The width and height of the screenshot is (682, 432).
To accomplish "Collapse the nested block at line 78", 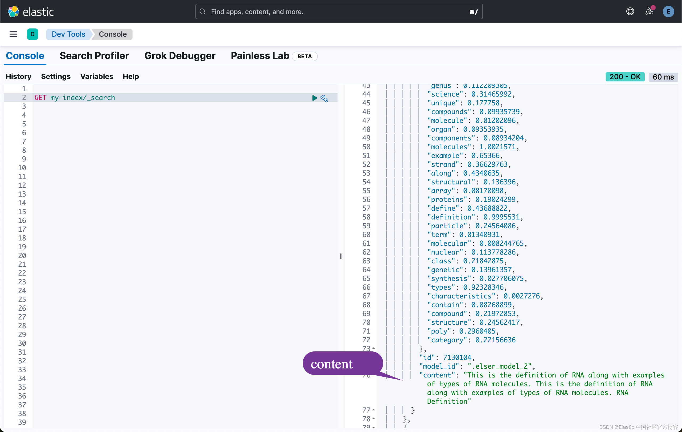I will click(373, 419).
